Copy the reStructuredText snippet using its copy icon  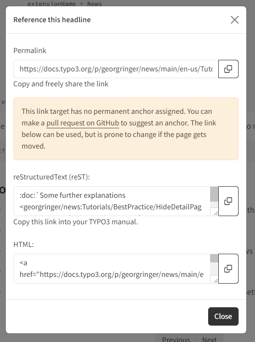pos(228,201)
